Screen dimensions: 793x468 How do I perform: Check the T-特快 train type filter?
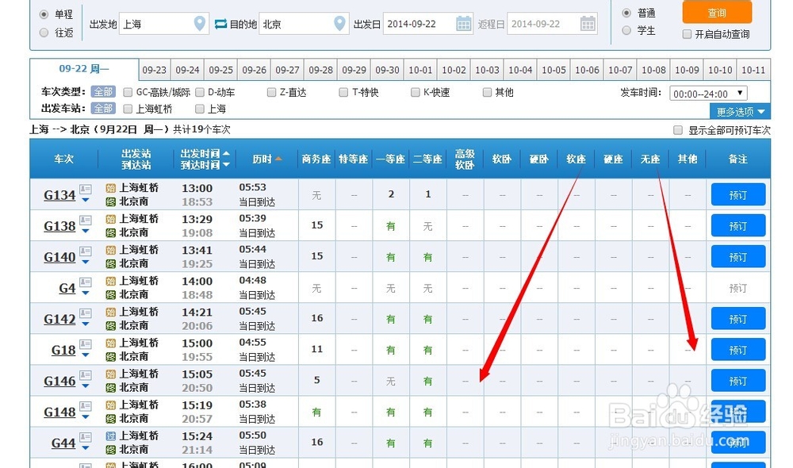click(343, 92)
